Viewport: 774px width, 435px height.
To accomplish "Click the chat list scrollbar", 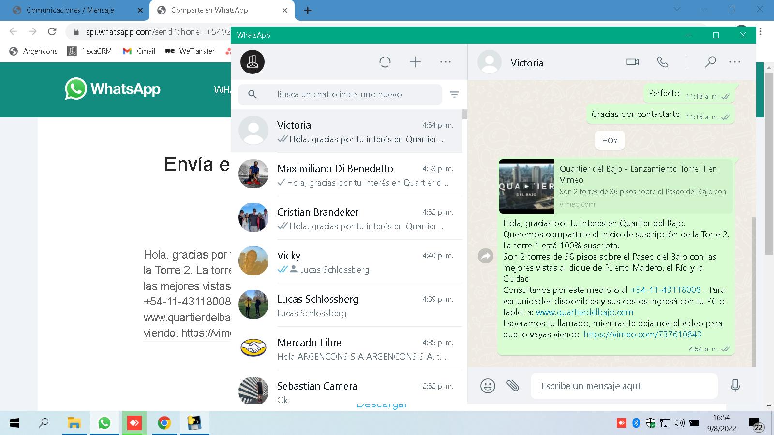I will coord(465,115).
